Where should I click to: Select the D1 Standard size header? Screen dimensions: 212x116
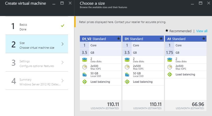tap(143, 39)
